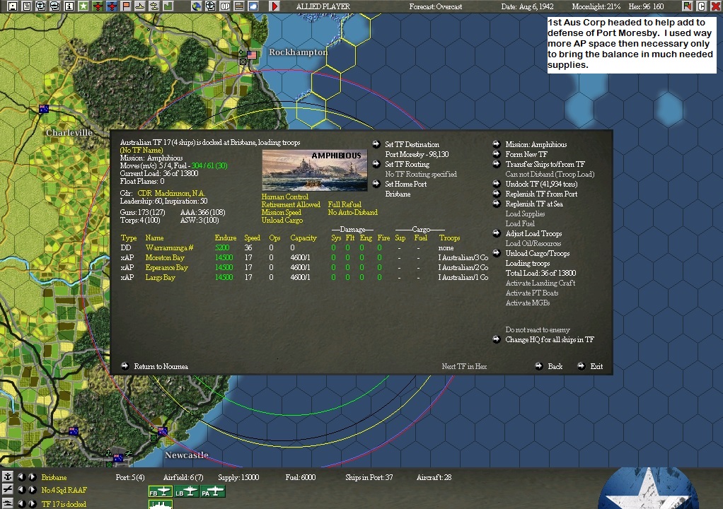Click Exit to close the TF screen
The height and width of the screenshot is (509, 723).
[596, 366]
